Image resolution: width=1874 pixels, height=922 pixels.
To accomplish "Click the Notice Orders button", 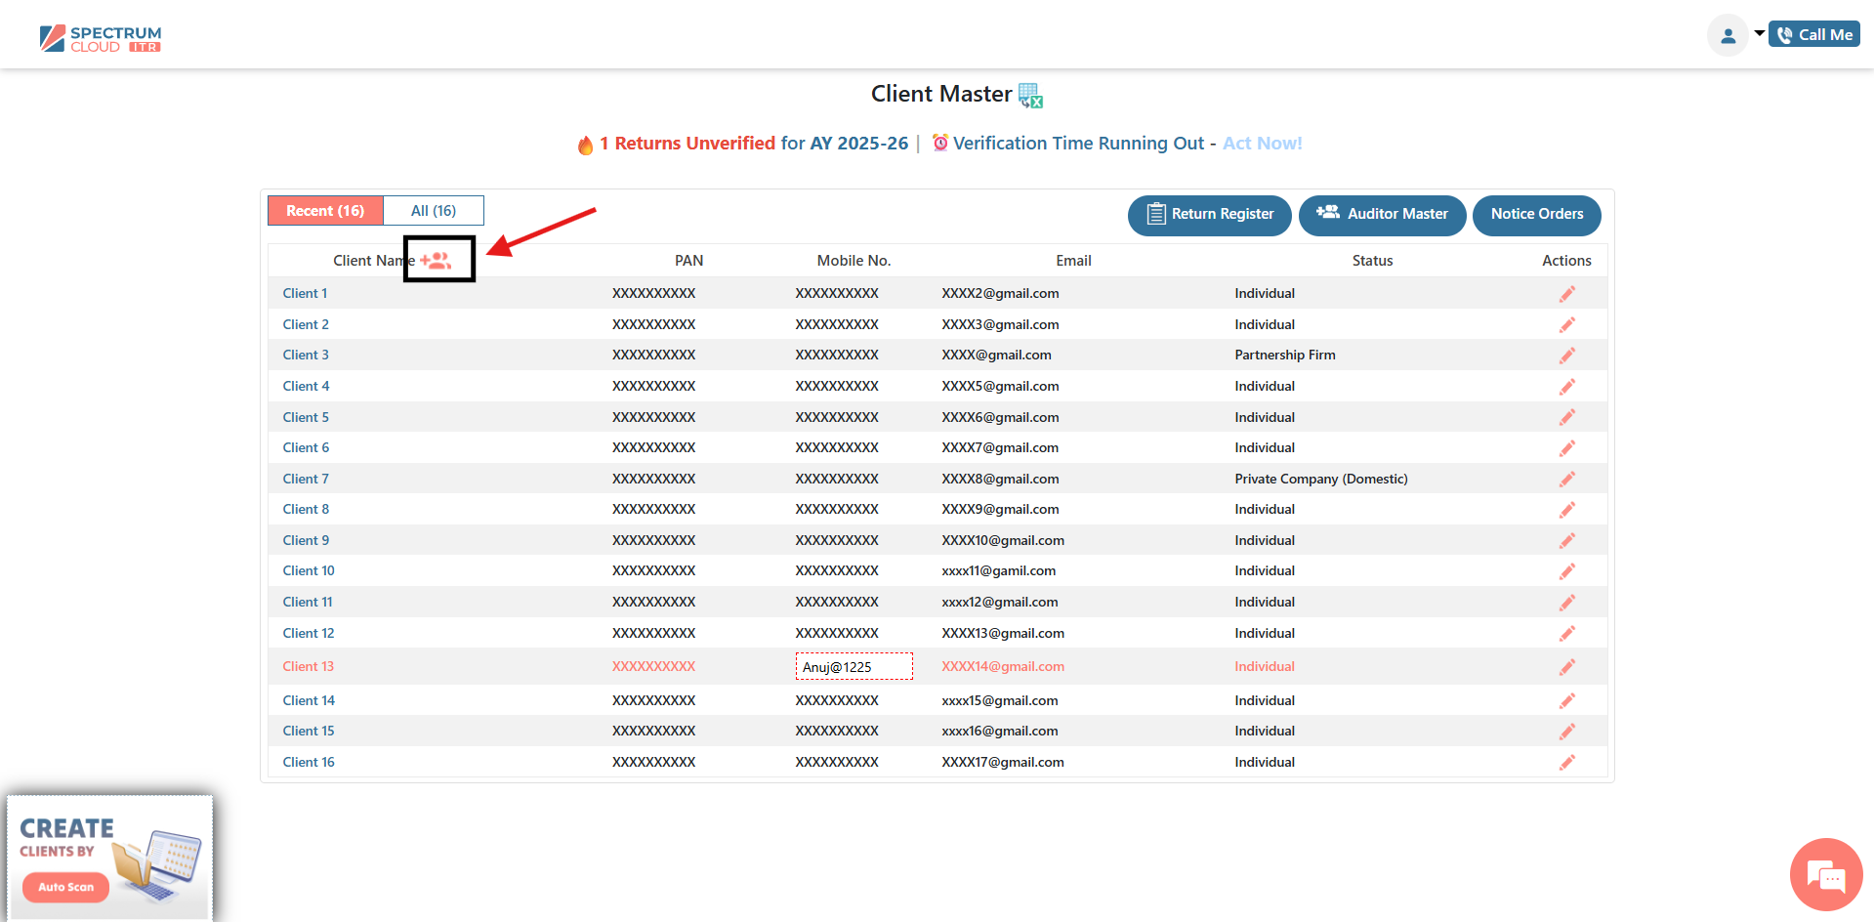I will (x=1536, y=215).
